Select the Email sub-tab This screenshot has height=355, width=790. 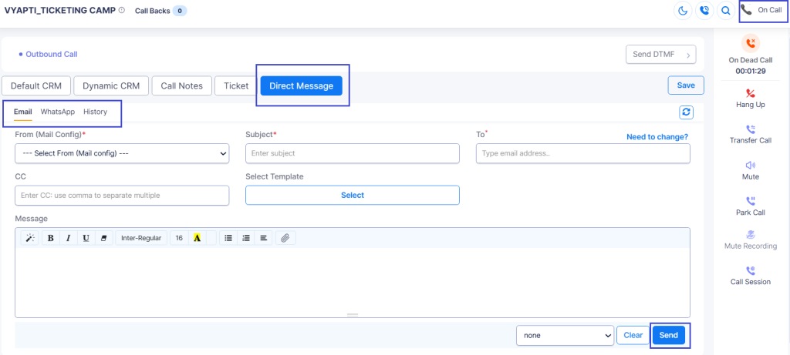(22, 112)
